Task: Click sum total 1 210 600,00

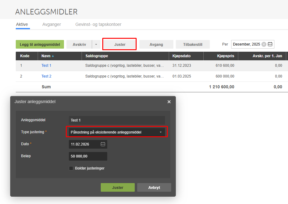Action: (x=222, y=87)
